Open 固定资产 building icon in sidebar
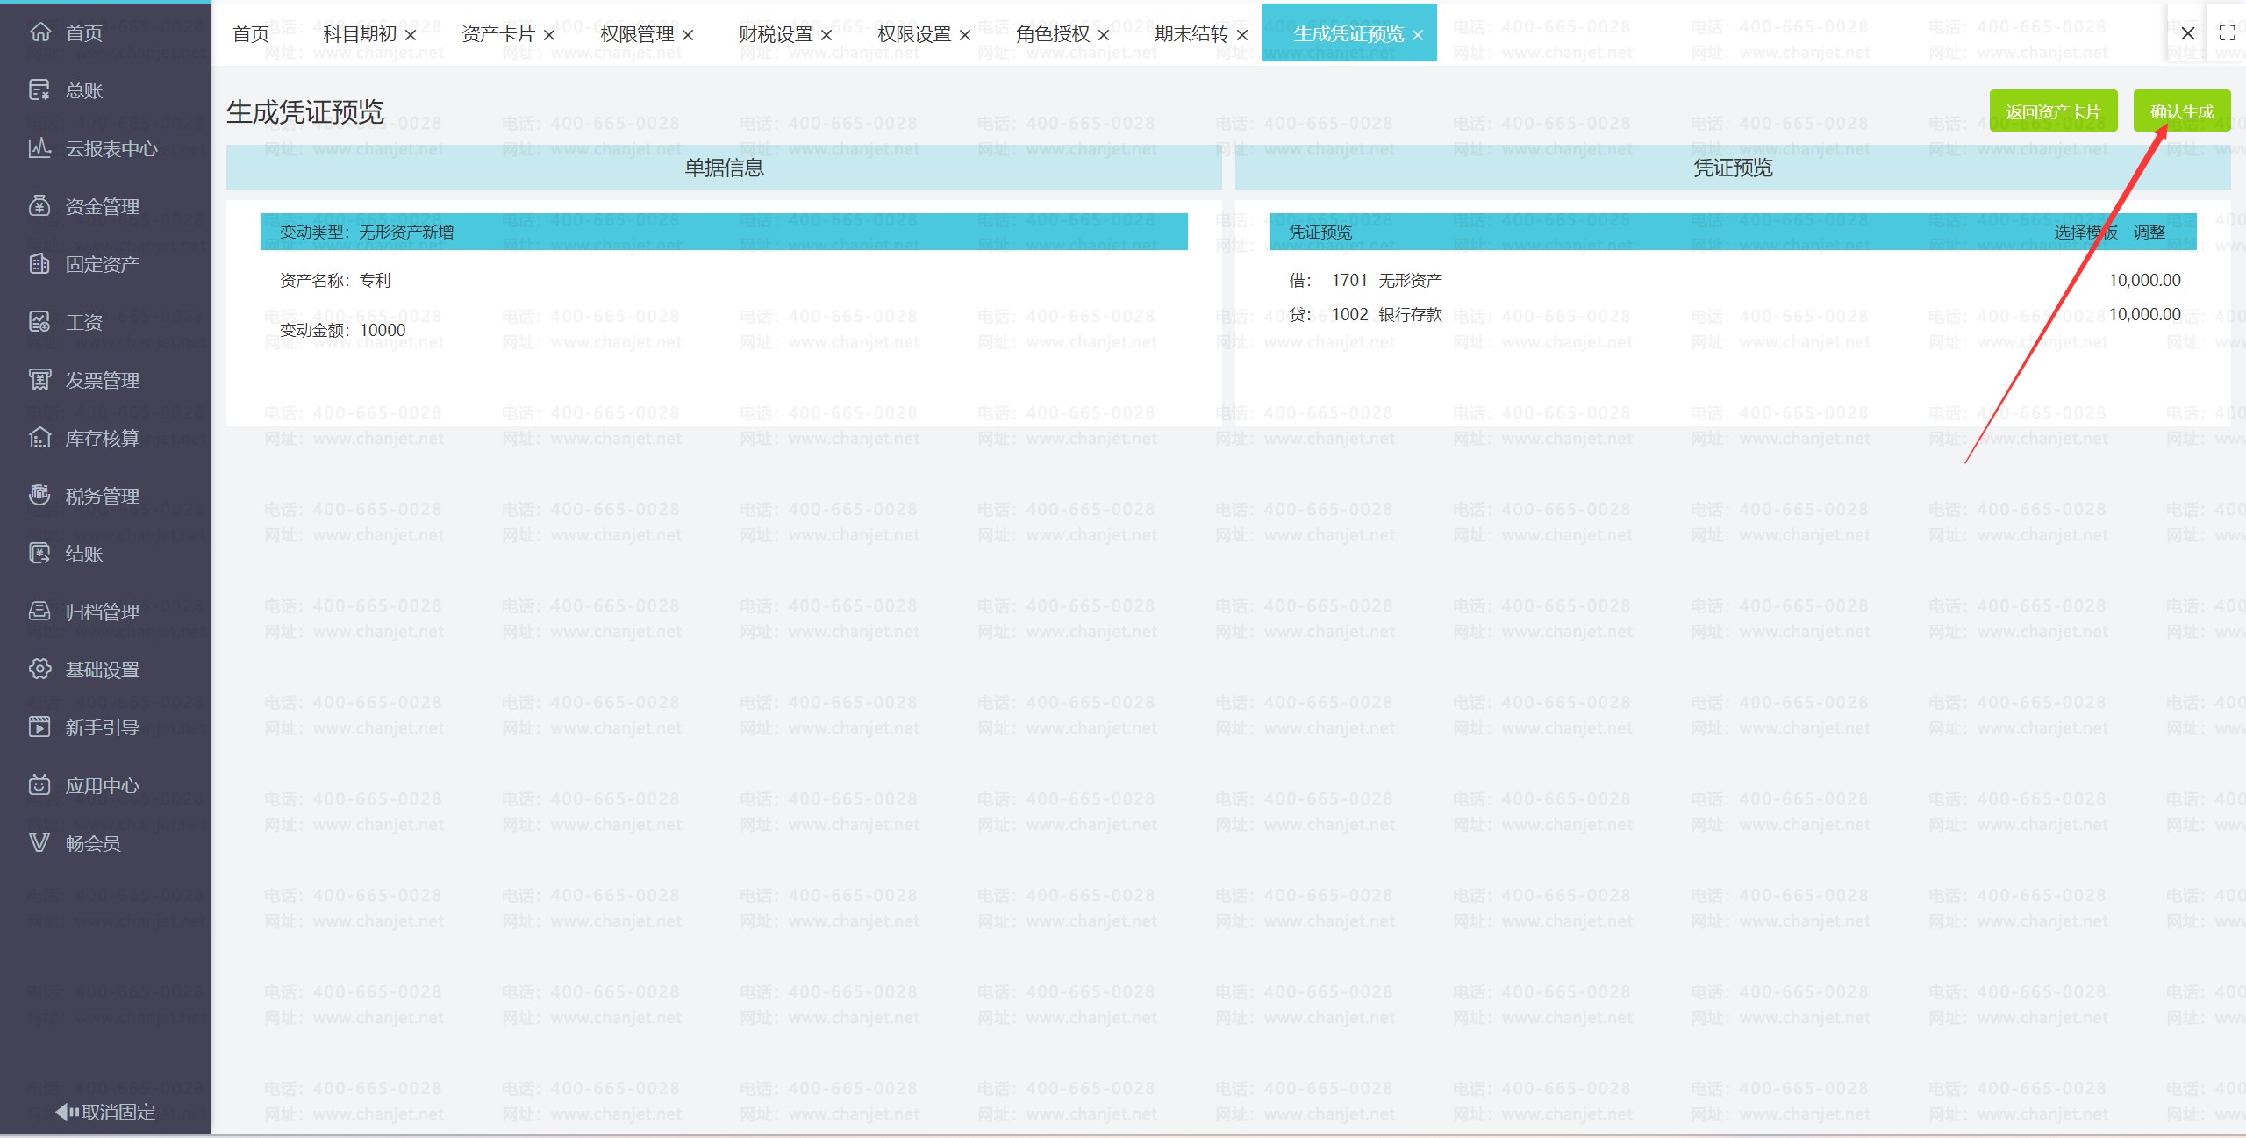 click(39, 264)
